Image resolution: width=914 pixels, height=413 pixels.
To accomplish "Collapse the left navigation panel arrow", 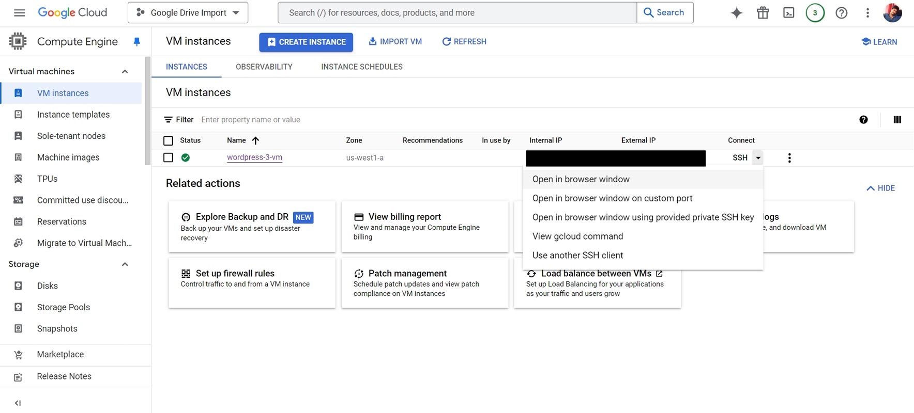I will click(x=18, y=403).
